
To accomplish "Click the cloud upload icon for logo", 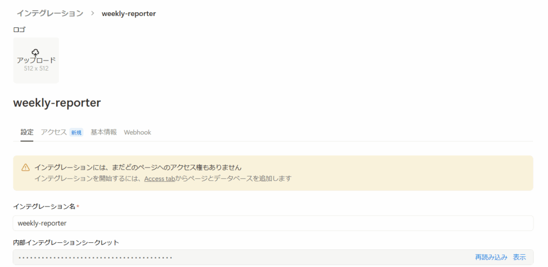I will click(x=35, y=52).
